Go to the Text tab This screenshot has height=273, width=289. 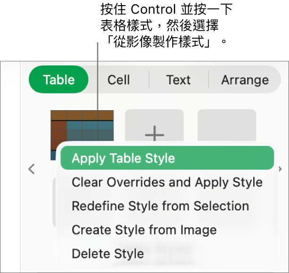tap(178, 80)
